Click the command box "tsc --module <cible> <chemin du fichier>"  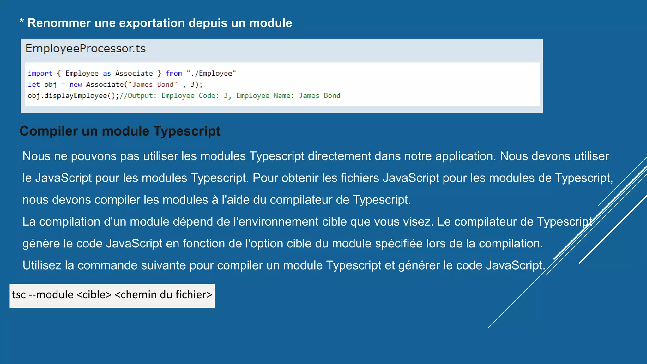click(112, 296)
